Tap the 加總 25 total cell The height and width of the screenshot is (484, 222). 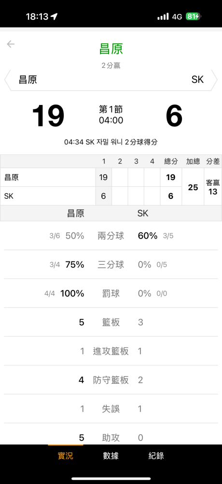(x=193, y=187)
